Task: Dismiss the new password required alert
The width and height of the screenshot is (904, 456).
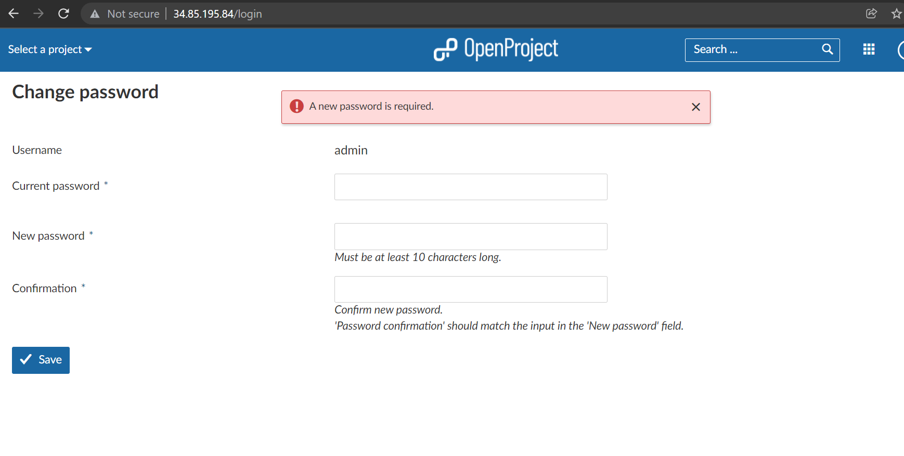Action: [x=695, y=107]
